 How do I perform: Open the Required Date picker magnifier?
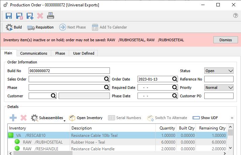[x=175, y=88]
